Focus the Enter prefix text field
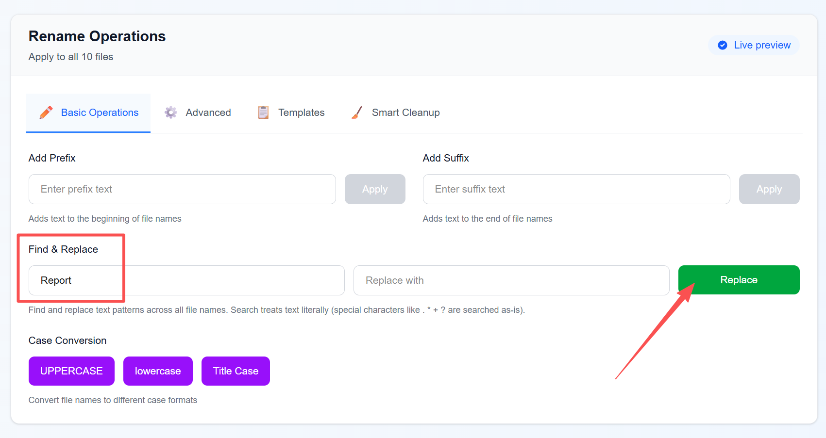The height and width of the screenshot is (438, 826). pos(182,189)
